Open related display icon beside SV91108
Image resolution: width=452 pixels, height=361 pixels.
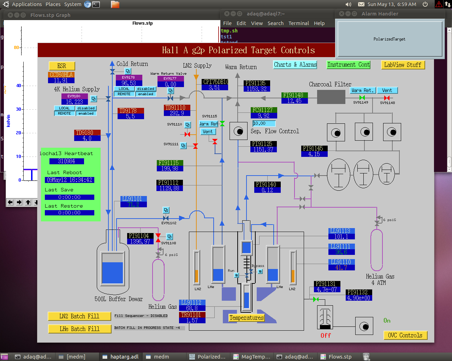tap(169, 237)
